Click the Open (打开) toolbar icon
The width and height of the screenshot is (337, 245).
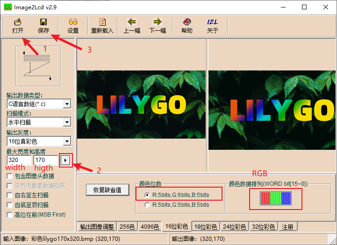coord(18,26)
